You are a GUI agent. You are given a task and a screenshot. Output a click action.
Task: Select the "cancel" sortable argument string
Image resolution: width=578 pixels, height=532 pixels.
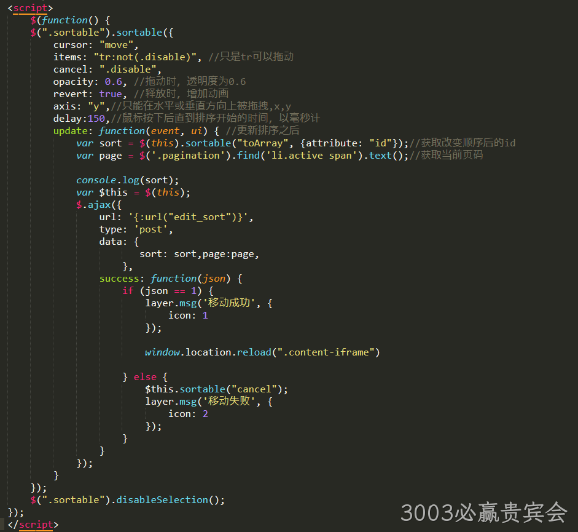(254, 389)
